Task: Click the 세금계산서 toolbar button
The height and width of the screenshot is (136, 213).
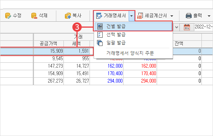Action: (x=152, y=16)
